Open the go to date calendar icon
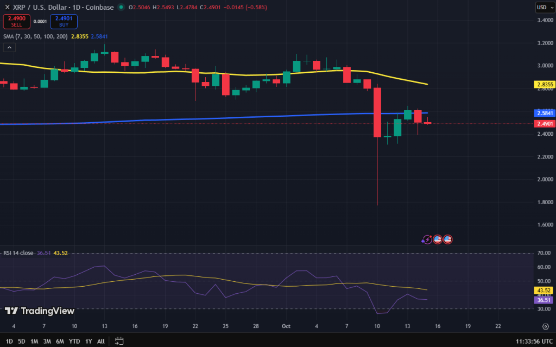Screen dimensions: 556x347 [x=119, y=342]
